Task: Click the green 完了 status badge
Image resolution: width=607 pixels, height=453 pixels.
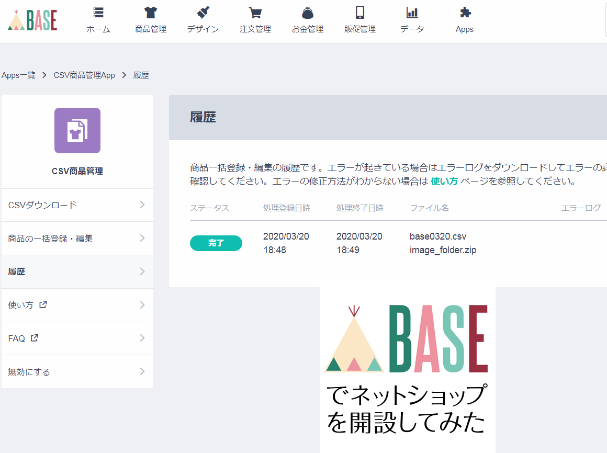Action: click(x=216, y=243)
